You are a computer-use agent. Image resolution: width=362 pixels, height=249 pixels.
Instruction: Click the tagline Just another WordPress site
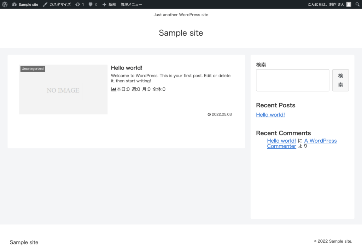coord(181,15)
